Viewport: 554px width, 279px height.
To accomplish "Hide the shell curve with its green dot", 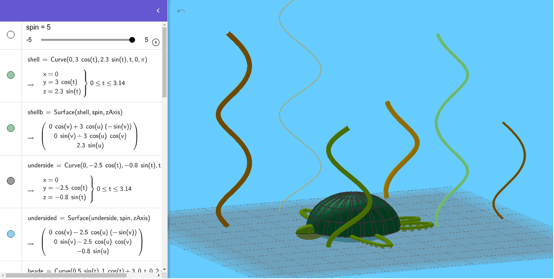I will click(10, 75).
